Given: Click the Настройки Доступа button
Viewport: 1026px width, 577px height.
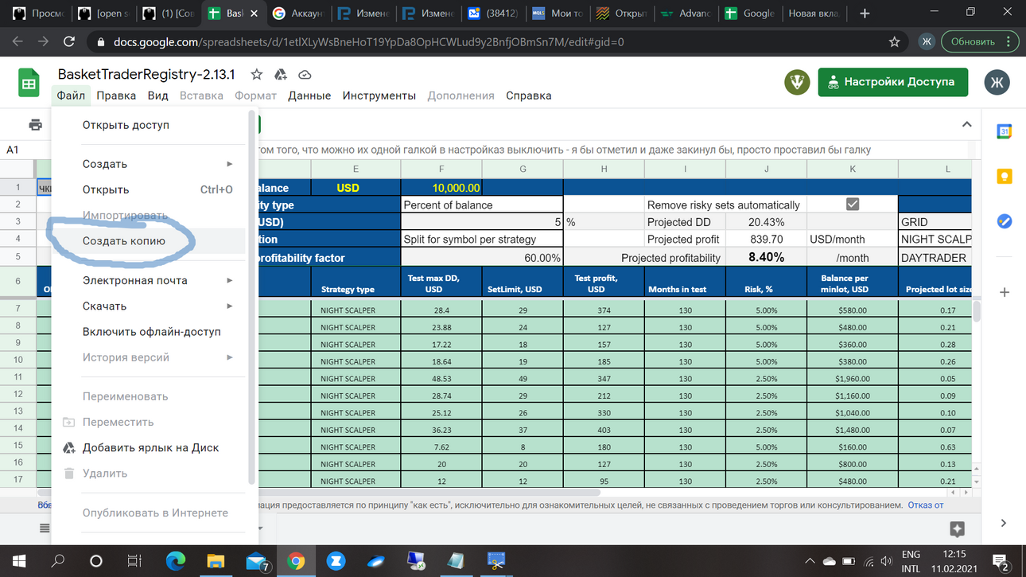Looking at the screenshot, I should point(892,82).
